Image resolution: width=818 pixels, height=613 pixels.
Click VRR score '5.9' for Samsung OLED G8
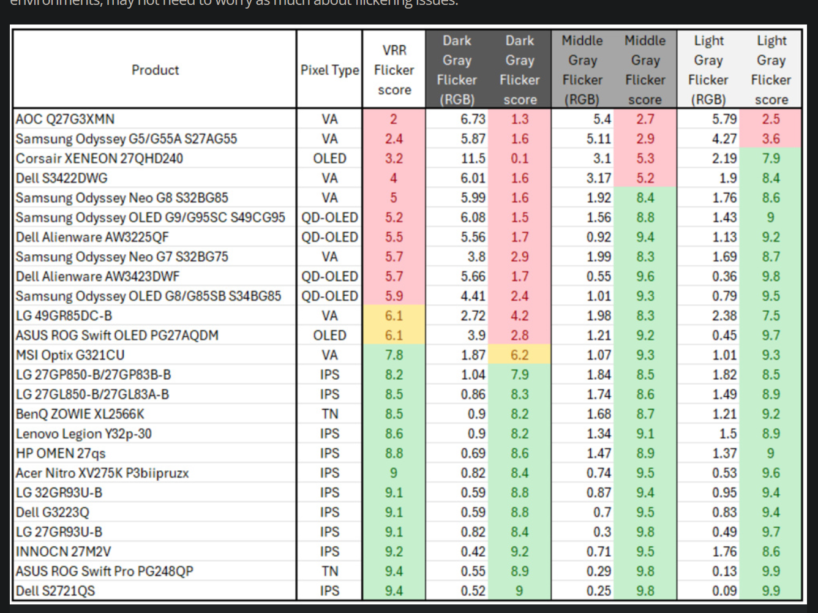click(x=394, y=296)
